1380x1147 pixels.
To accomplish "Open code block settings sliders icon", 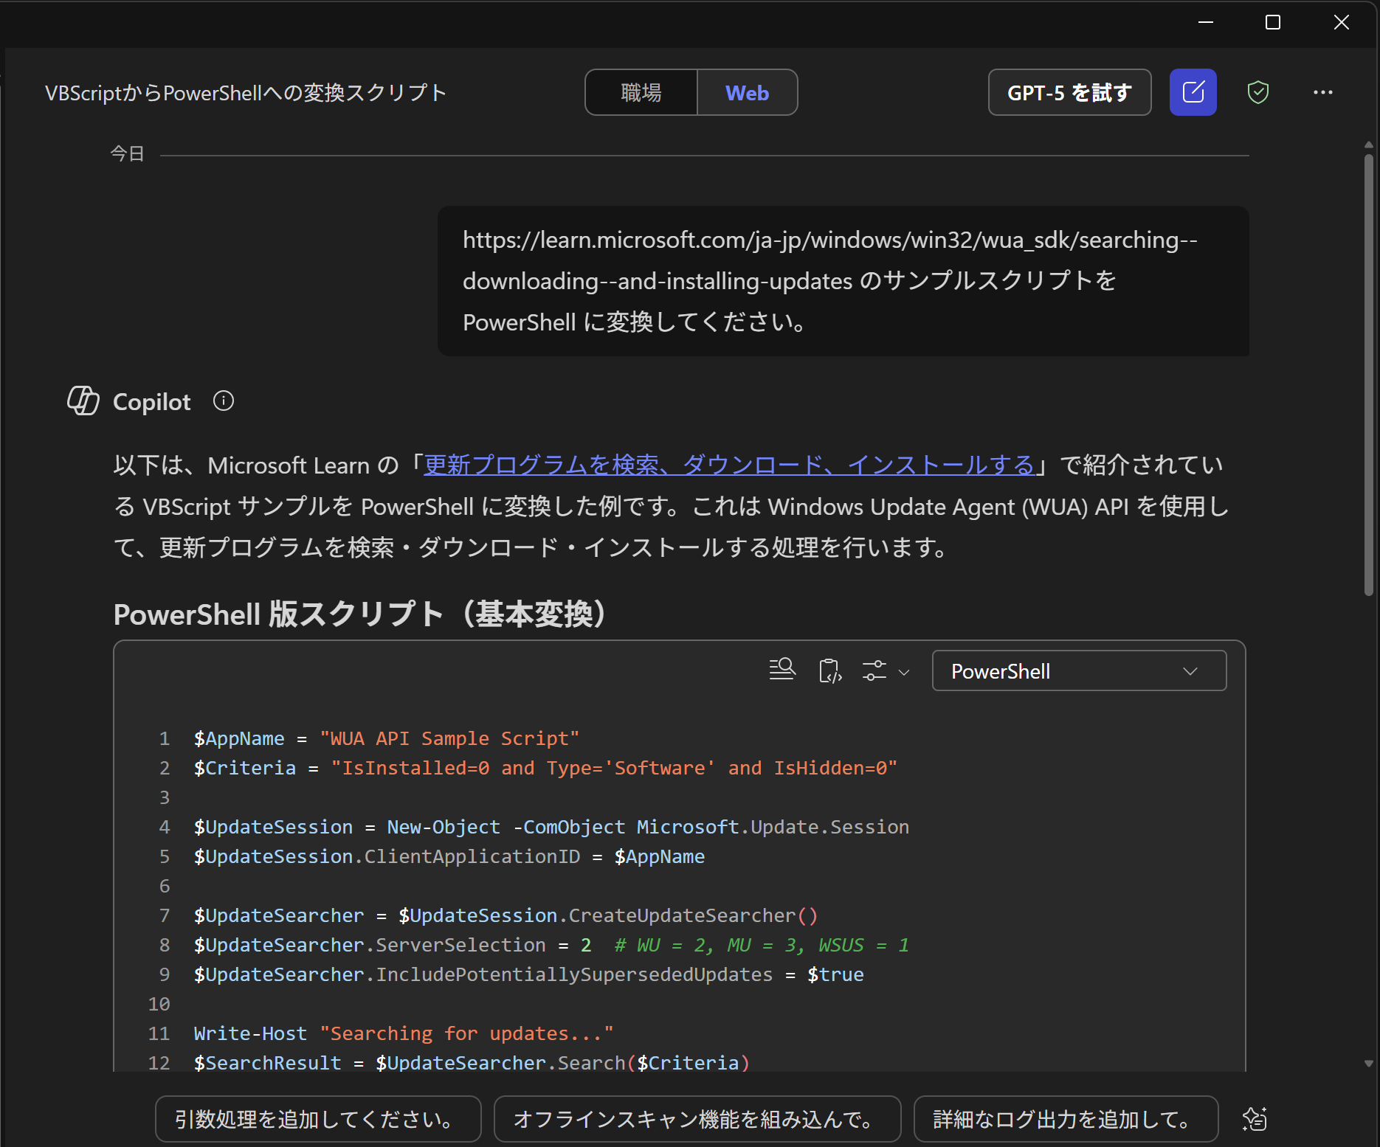I will pos(874,671).
